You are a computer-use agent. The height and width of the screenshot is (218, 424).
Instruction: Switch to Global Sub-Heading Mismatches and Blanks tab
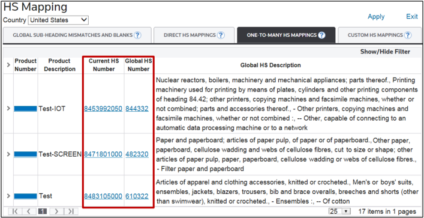click(x=77, y=35)
